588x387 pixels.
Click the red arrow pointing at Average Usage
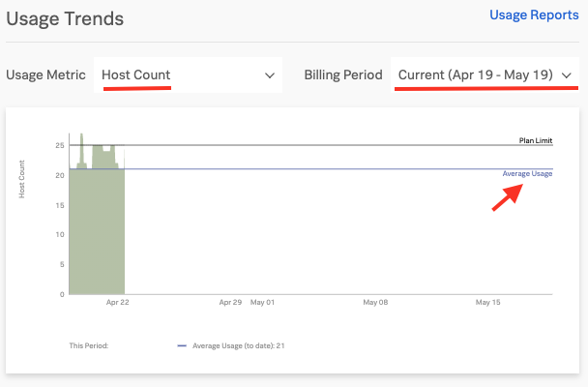pos(508,195)
